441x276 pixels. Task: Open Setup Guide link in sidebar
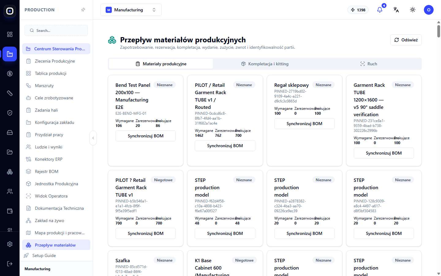point(56,255)
